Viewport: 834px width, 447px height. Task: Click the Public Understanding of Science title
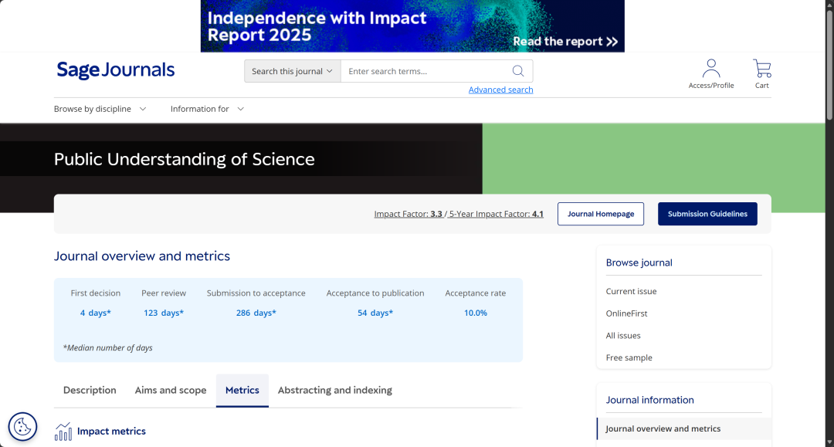point(184,159)
